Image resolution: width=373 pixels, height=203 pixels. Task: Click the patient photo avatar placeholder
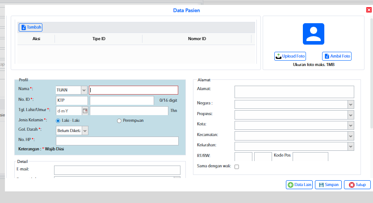[x=313, y=34]
